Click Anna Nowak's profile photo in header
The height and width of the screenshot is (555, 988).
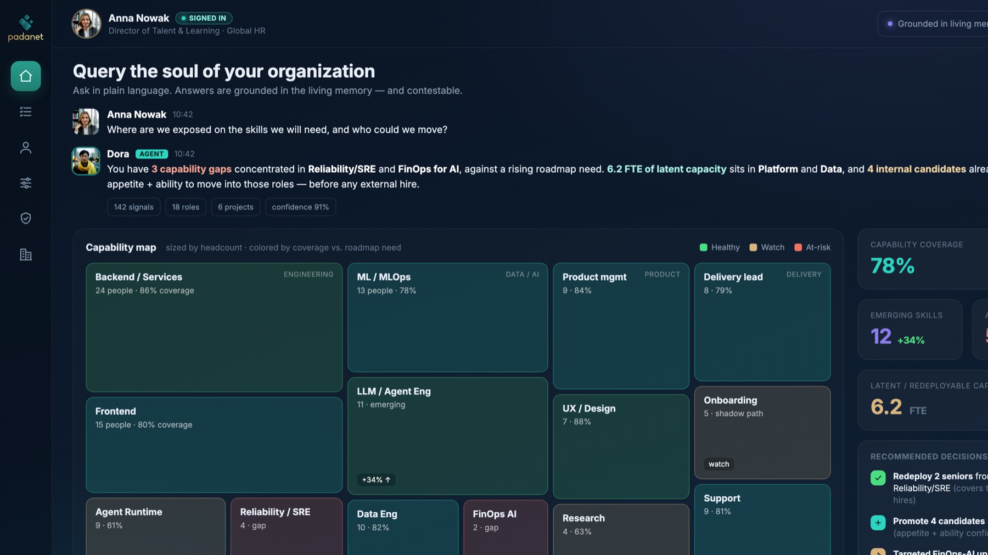[86, 24]
